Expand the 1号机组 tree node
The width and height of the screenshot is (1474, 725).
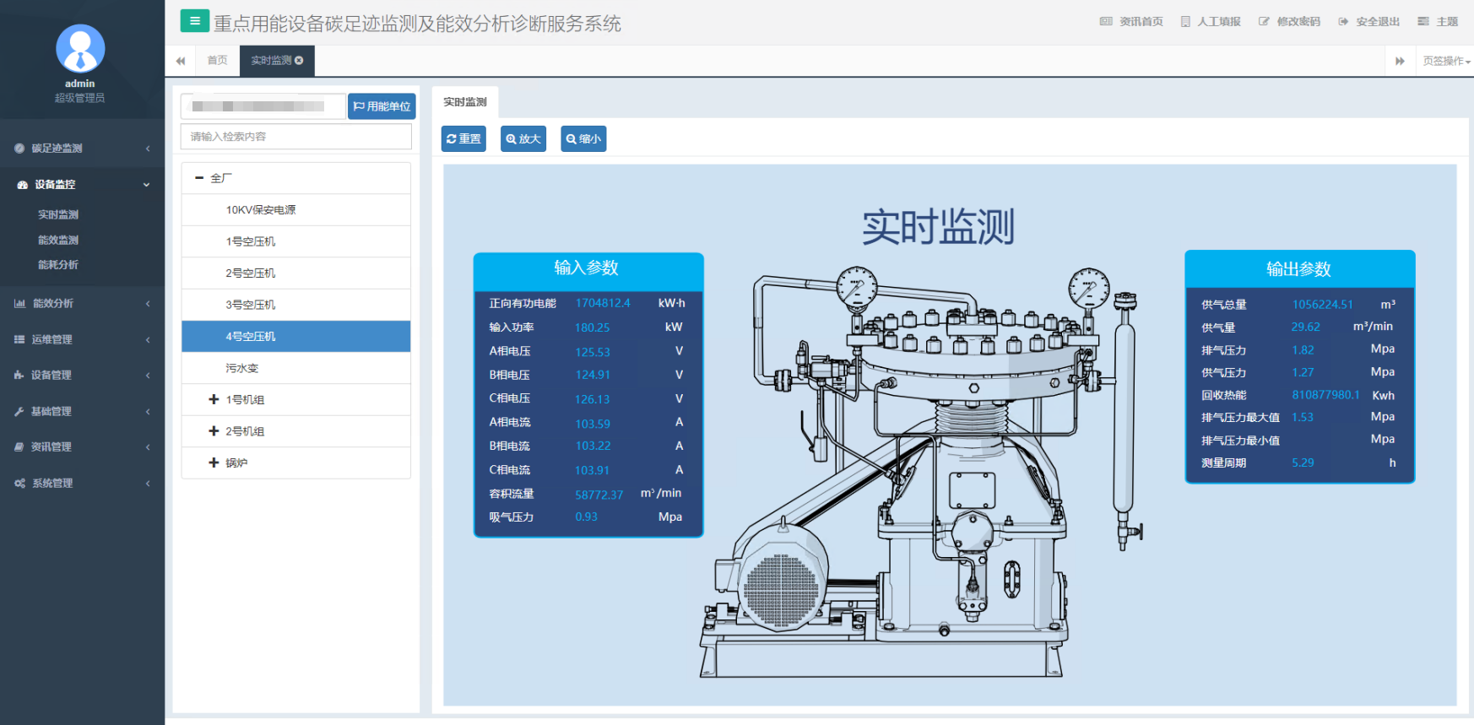[x=214, y=400]
